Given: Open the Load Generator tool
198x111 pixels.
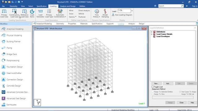Looking at the screenshot, I should coord(41,13).
